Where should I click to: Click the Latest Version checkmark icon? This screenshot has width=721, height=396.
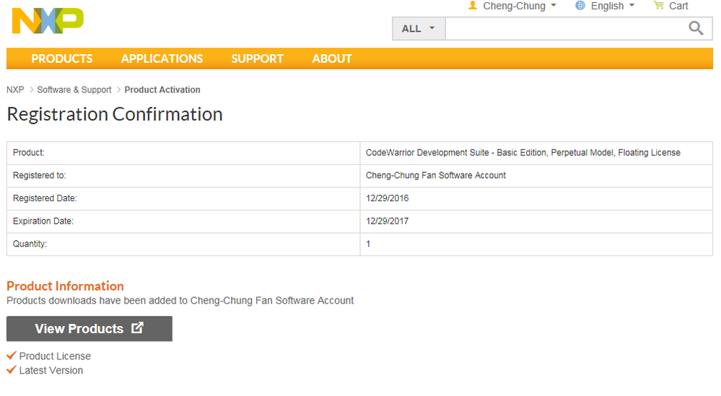click(x=12, y=370)
